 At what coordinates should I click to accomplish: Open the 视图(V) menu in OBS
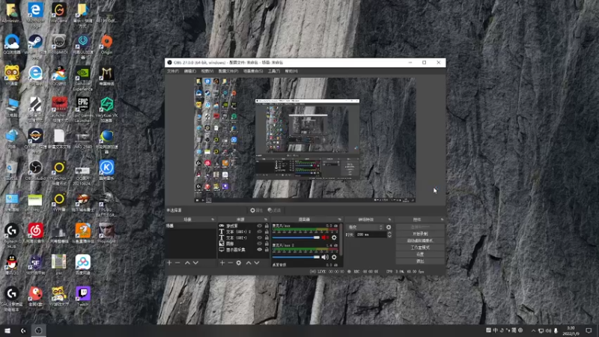(x=207, y=71)
